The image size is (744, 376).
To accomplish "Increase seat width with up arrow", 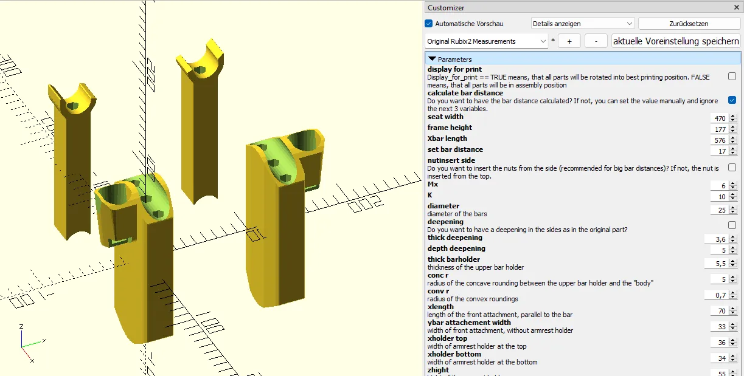I will [733, 116].
